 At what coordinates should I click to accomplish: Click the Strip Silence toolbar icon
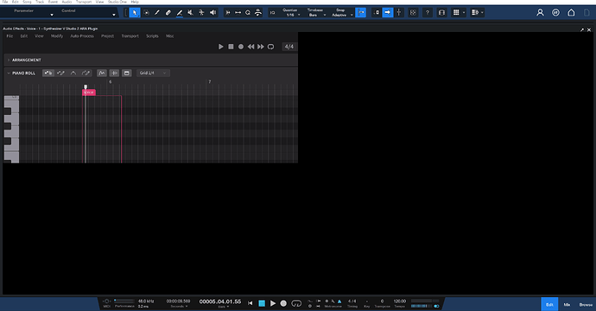click(x=228, y=13)
